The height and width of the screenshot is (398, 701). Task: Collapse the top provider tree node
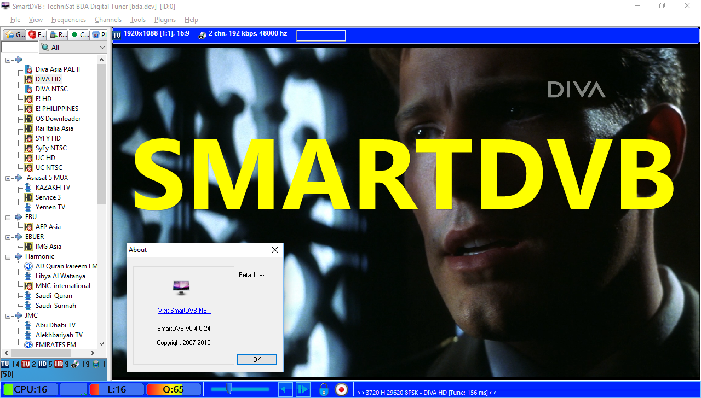click(x=8, y=60)
